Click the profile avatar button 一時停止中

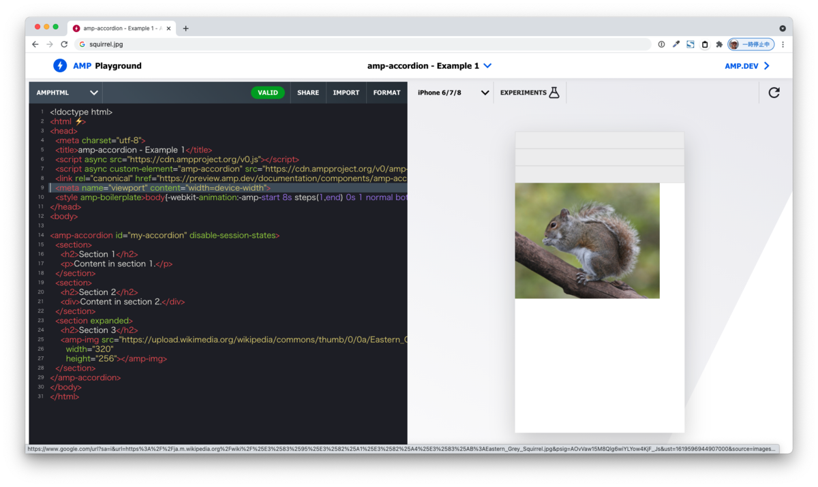[751, 44]
